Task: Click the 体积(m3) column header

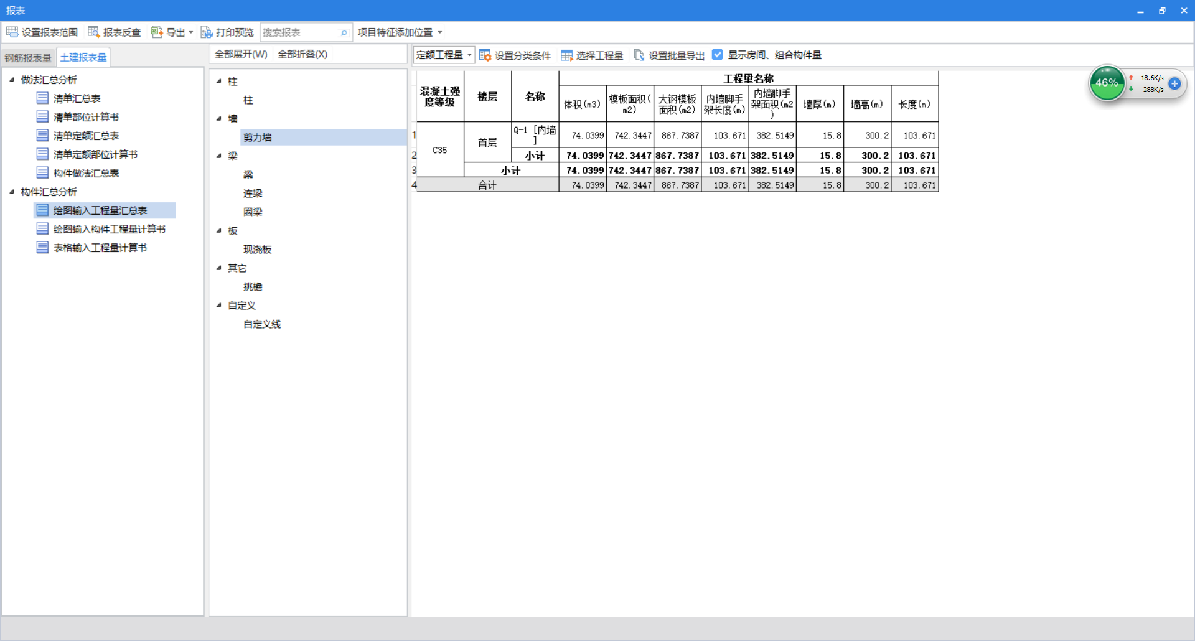Action: click(x=583, y=104)
